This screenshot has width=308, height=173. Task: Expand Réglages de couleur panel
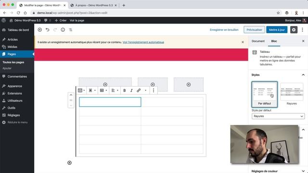tap(278, 171)
